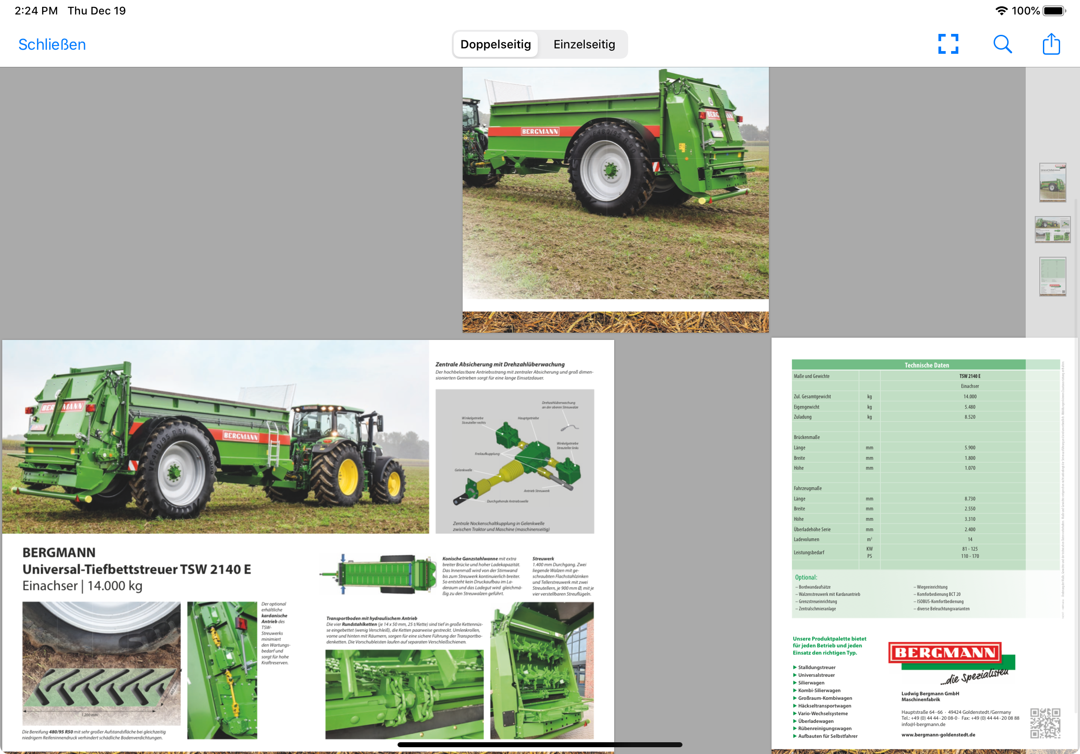Tap the heading 'Universal-Tiefbettstreuer TSW 2140 E'
This screenshot has width=1080, height=754.
137,569
